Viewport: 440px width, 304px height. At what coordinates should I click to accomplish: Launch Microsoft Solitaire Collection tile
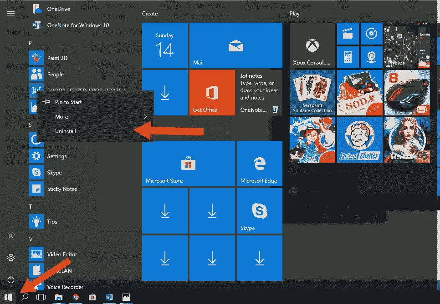click(312, 93)
